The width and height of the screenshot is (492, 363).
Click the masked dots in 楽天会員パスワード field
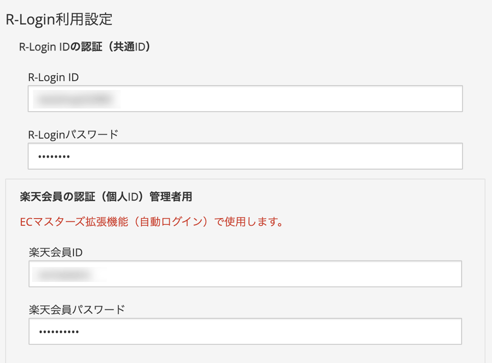59,332
